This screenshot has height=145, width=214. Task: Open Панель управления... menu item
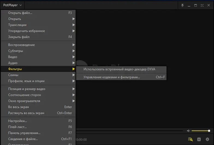pos(38,133)
